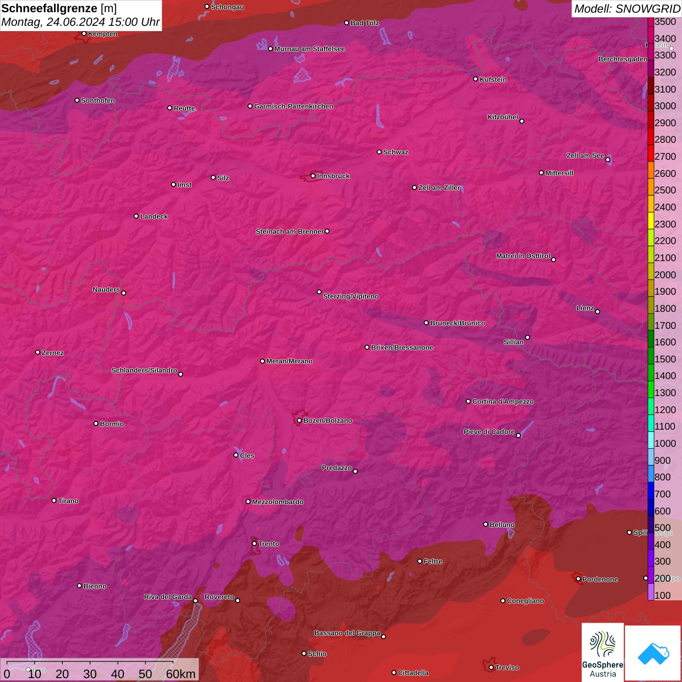The image size is (682, 682).
Task: Select the Kufstein city marker dot
Action: 476,79
